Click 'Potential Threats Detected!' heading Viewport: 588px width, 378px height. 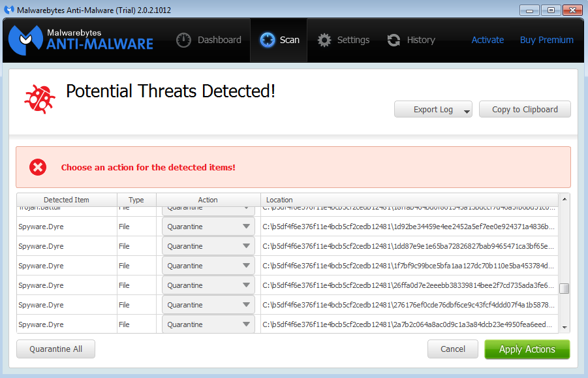170,91
